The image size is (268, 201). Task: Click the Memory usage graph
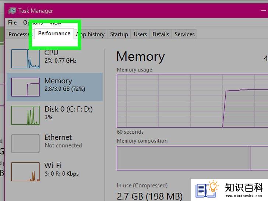click(193, 100)
